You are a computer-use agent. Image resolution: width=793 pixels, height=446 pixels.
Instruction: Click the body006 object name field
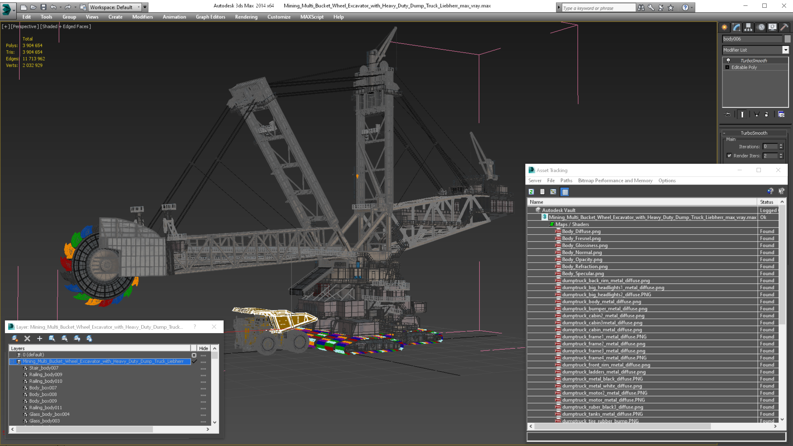[x=752, y=39]
